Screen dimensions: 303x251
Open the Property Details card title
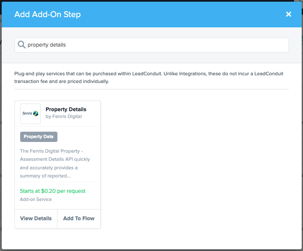pyautogui.click(x=66, y=109)
